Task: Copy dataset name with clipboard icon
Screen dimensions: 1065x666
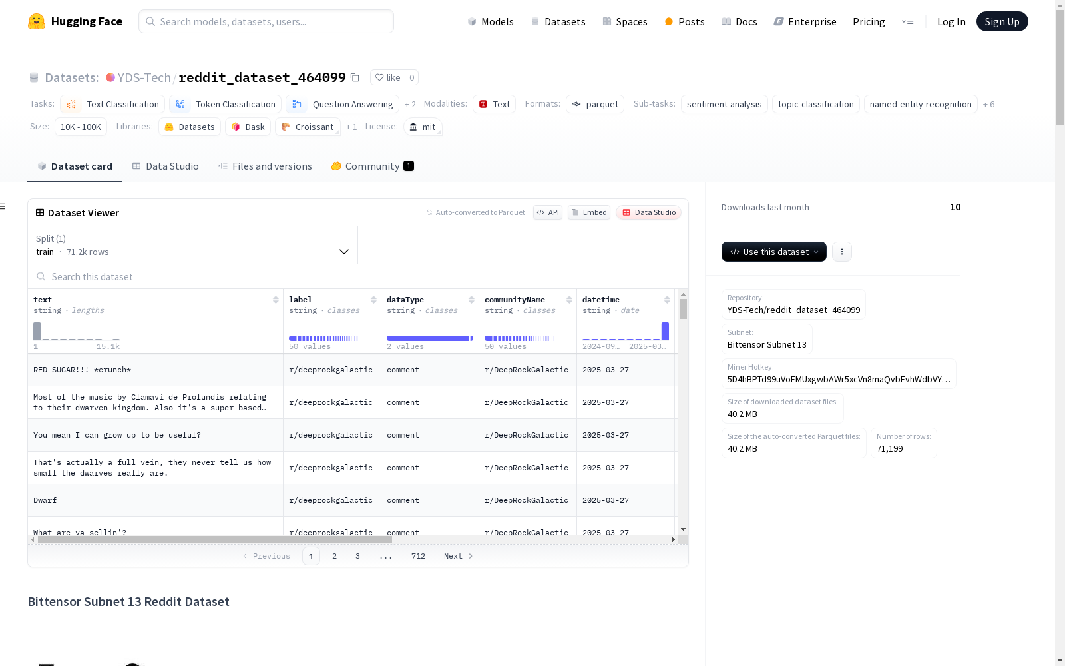Action: click(x=355, y=77)
